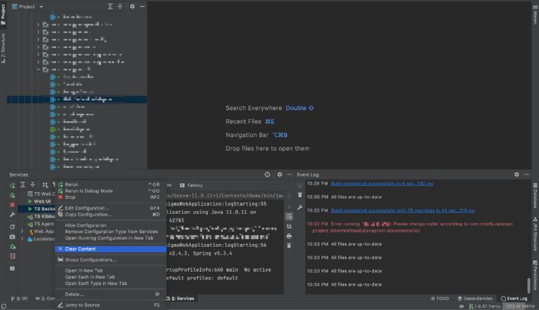
Task: Hide the Project tool window
Action: pyautogui.click(x=142, y=7)
